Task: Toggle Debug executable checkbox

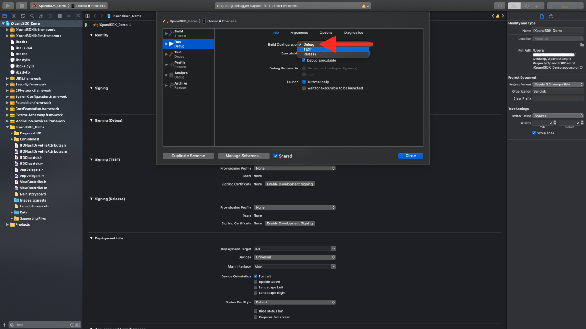Action: click(304, 60)
